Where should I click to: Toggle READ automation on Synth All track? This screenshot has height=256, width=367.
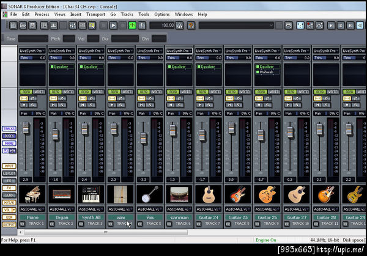(x=84, y=91)
